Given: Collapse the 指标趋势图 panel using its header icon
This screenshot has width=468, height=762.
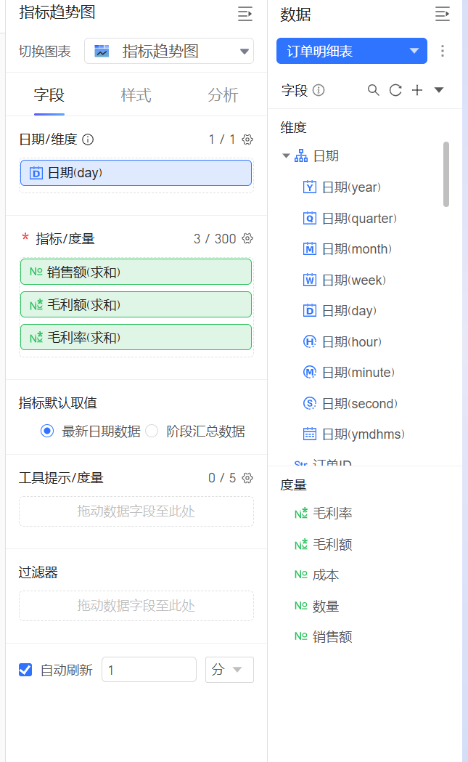Looking at the screenshot, I should click(x=245, y=13).
